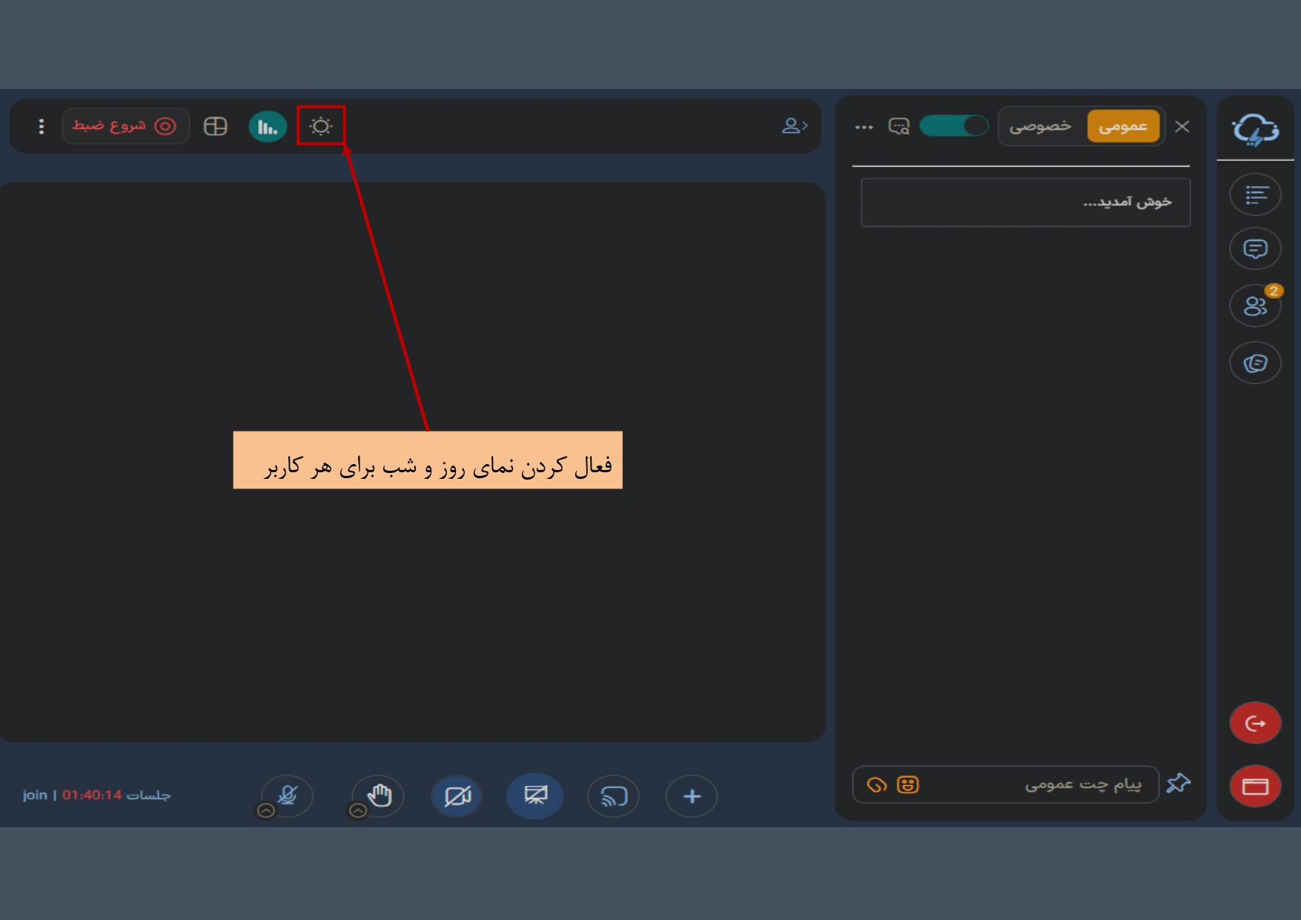Screen dimensions: 1301x920
Task: Click the public chat message field
Action: tap(1038, 784)
